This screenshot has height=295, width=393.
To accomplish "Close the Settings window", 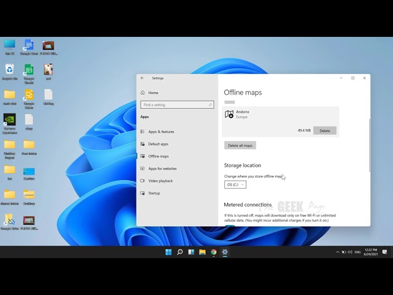I will click(364, 78).
